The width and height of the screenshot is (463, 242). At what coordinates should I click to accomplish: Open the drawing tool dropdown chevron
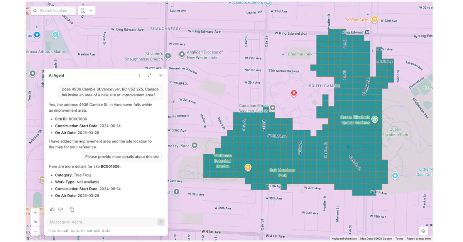coord(91,10)
